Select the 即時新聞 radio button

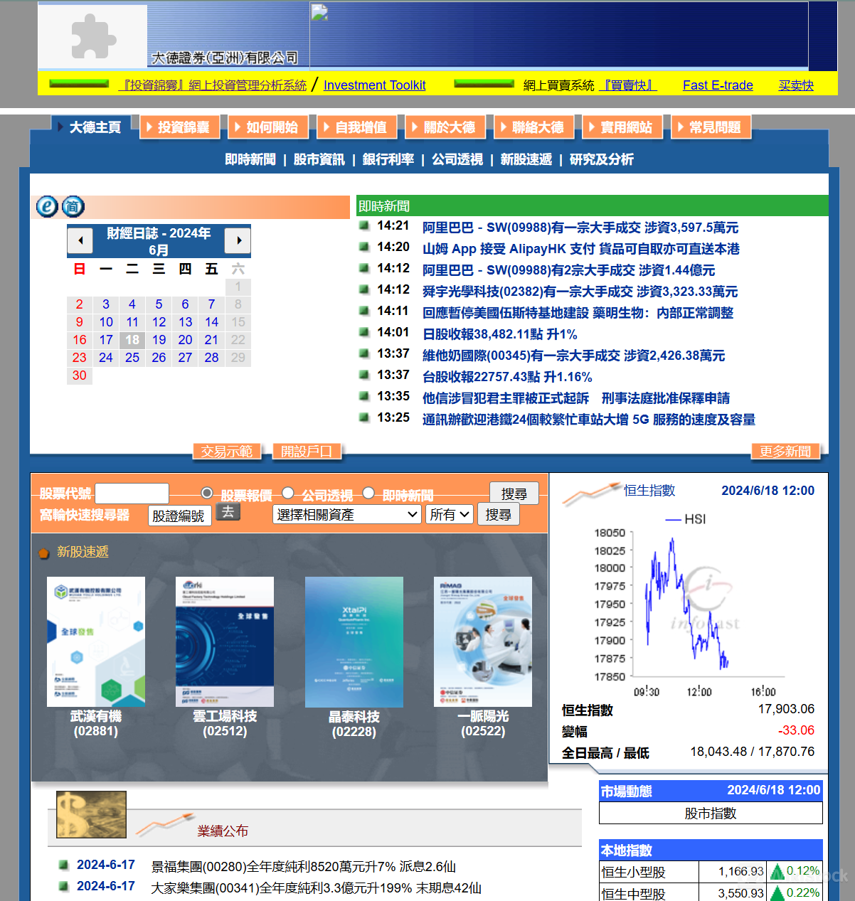coord(368,493)
